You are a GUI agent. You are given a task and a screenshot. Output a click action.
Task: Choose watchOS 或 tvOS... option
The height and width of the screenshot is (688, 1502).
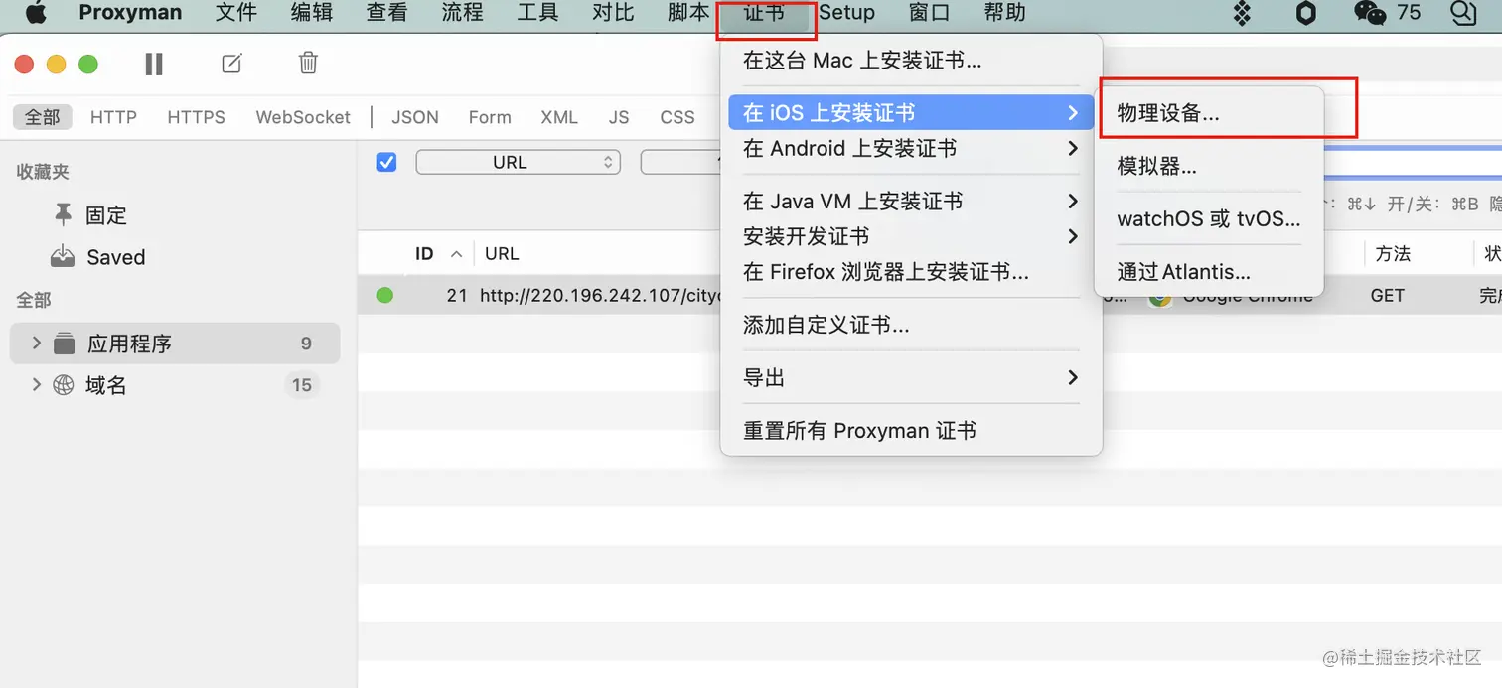point(1209,218)
